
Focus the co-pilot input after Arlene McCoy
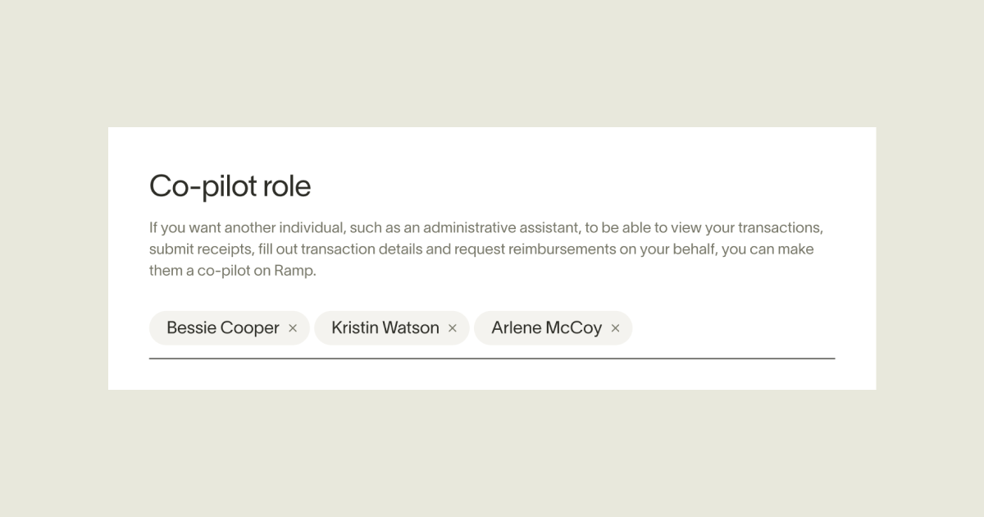click(730, 328)
